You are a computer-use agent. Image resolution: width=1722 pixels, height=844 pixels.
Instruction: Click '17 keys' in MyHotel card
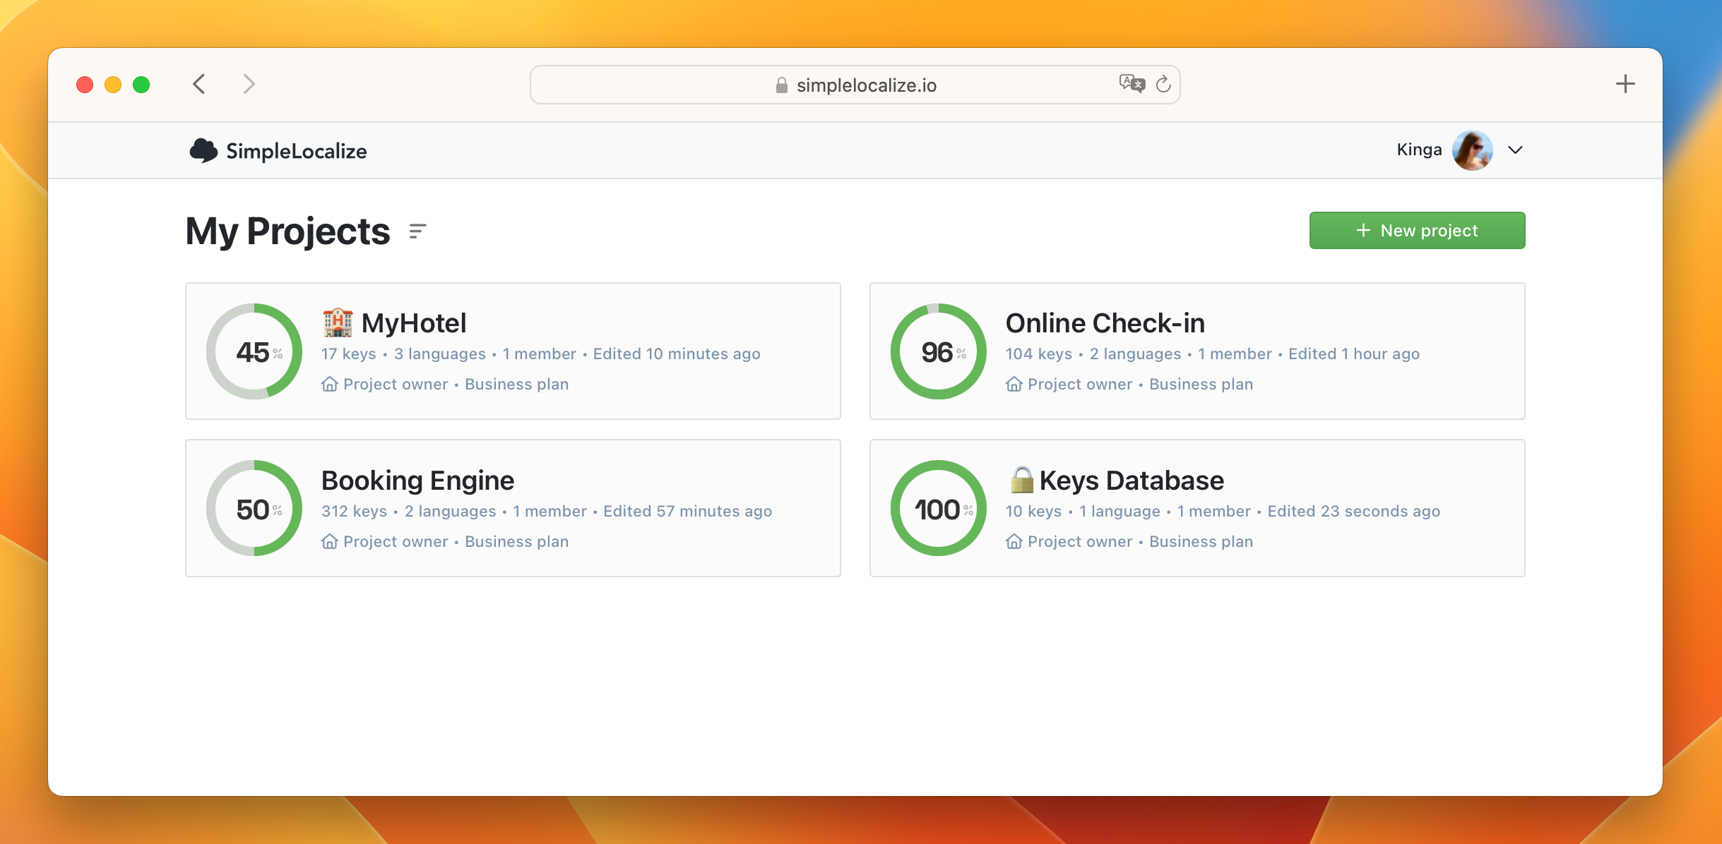point(349,354)
